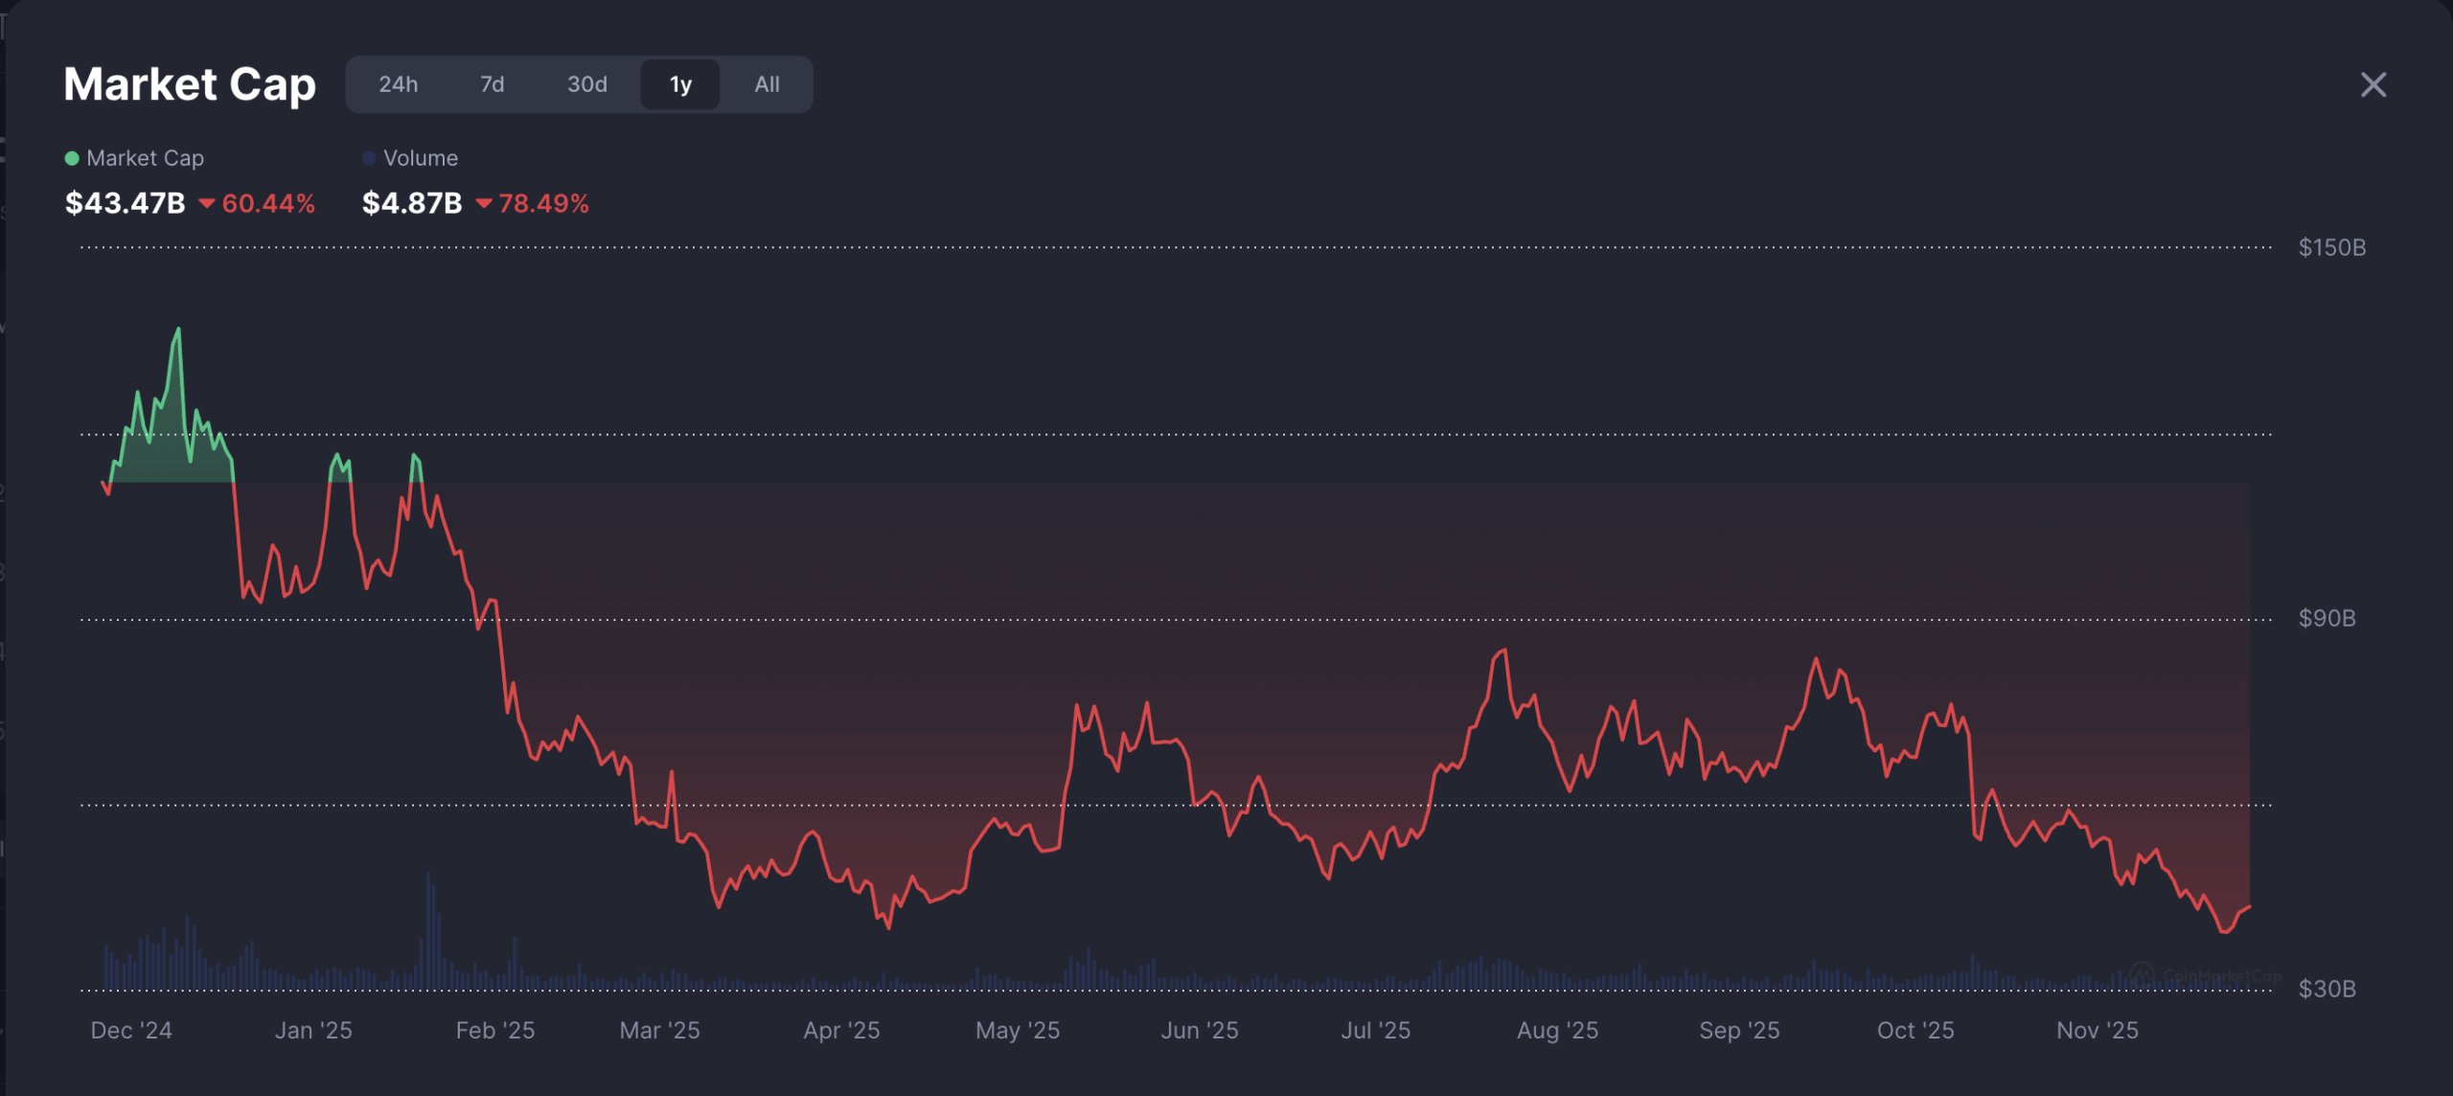Screen dimensions: 2453x1096
Task: Click the $90B gridline label
Action: pos(2327,618)
